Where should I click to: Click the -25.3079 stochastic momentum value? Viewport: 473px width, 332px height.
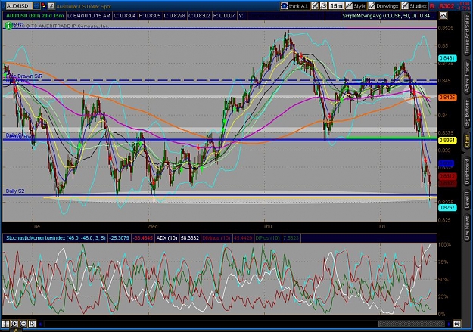point(120,238)
